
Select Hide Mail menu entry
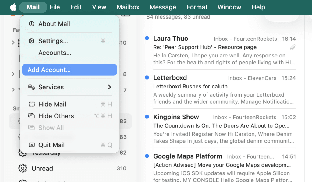coord(69,104)
